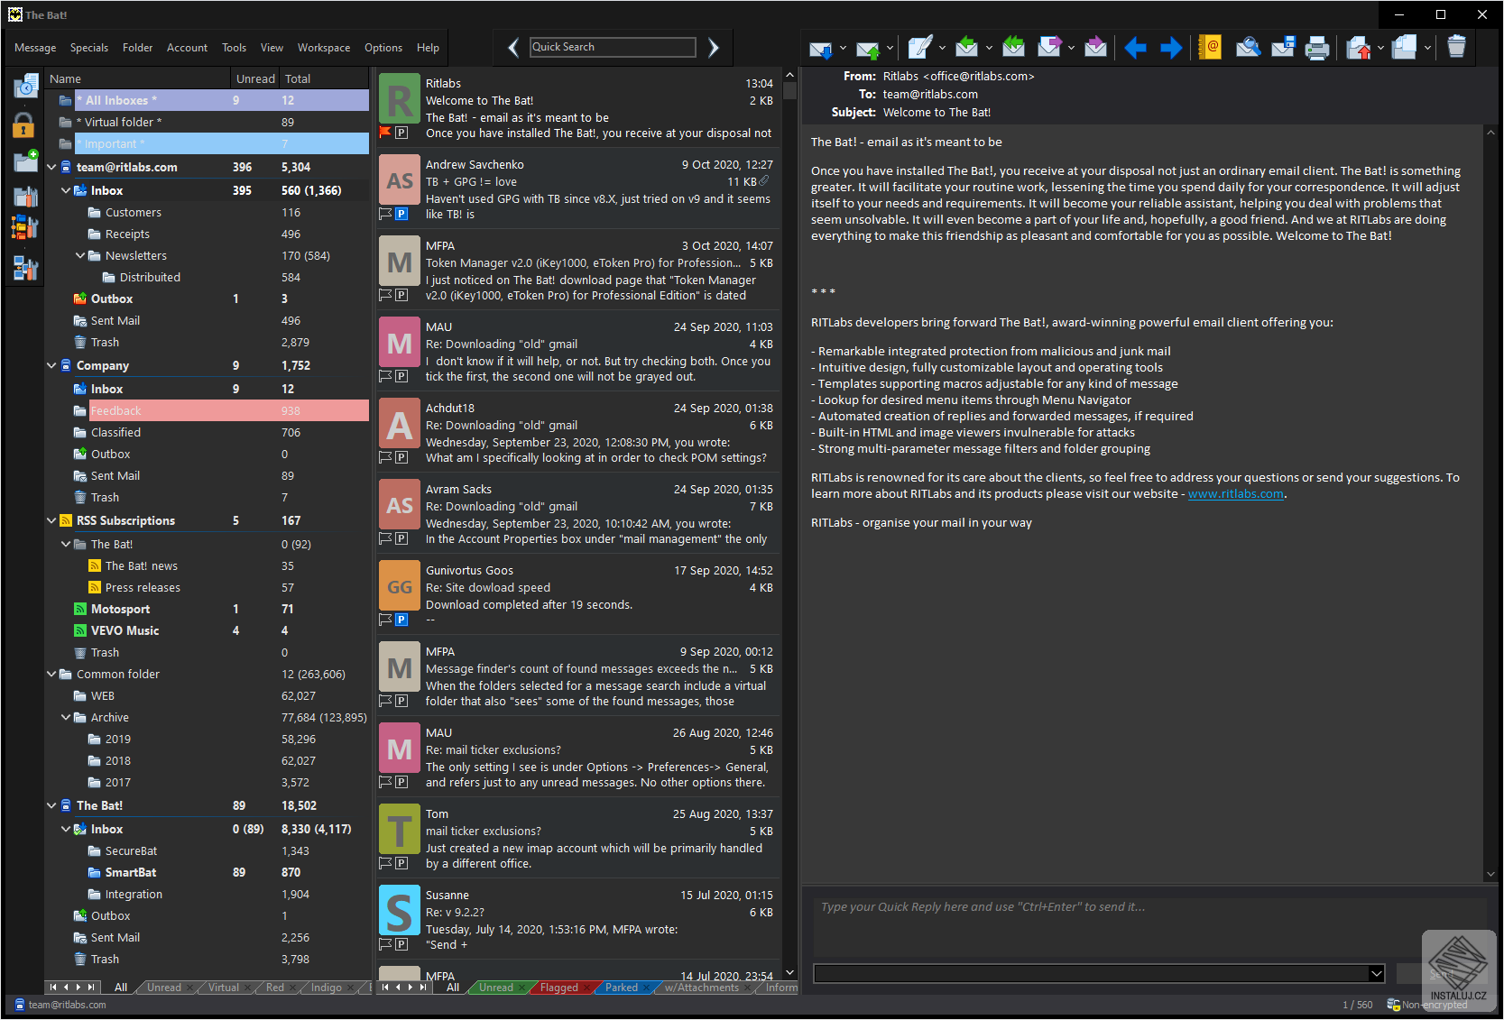Click the Scheduler icon in left sidebar
This screenshot has height=1020, width=1504.
point(25,86)
